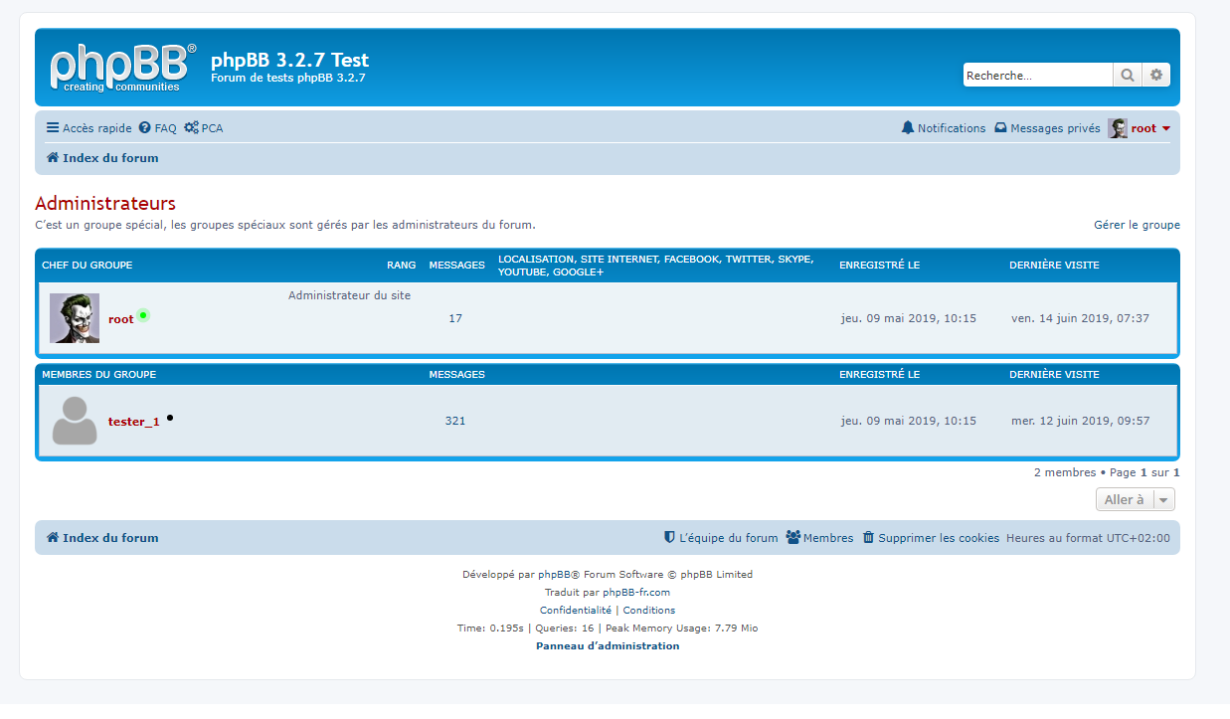Click Supprimer les cookies trash link
The height and width of the screenshot is (719, 1230).
[930, 538]
